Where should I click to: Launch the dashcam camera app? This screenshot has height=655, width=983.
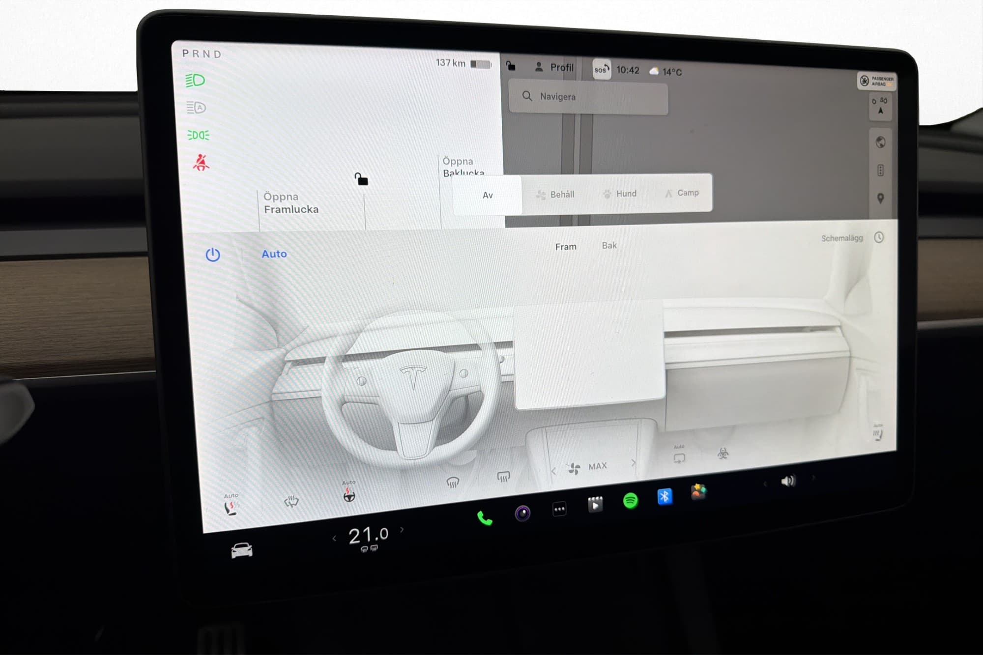pyautogui.click(x=522, y=513)
